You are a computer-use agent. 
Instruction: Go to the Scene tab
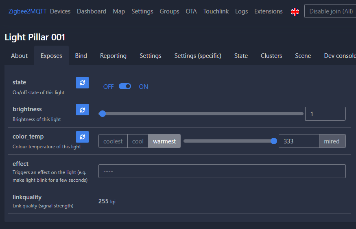click(303, 56)
